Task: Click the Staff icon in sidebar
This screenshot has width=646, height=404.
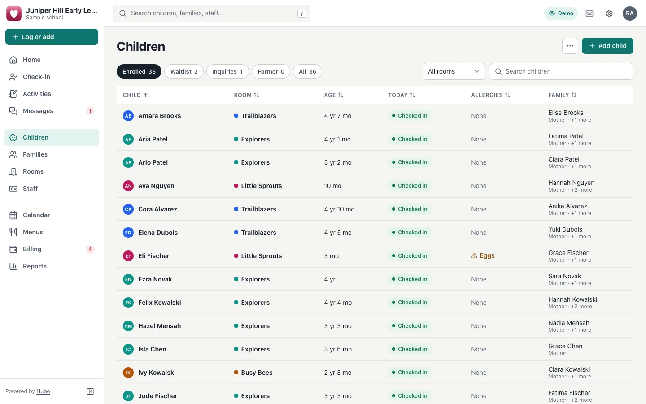Action: [13, 189]
